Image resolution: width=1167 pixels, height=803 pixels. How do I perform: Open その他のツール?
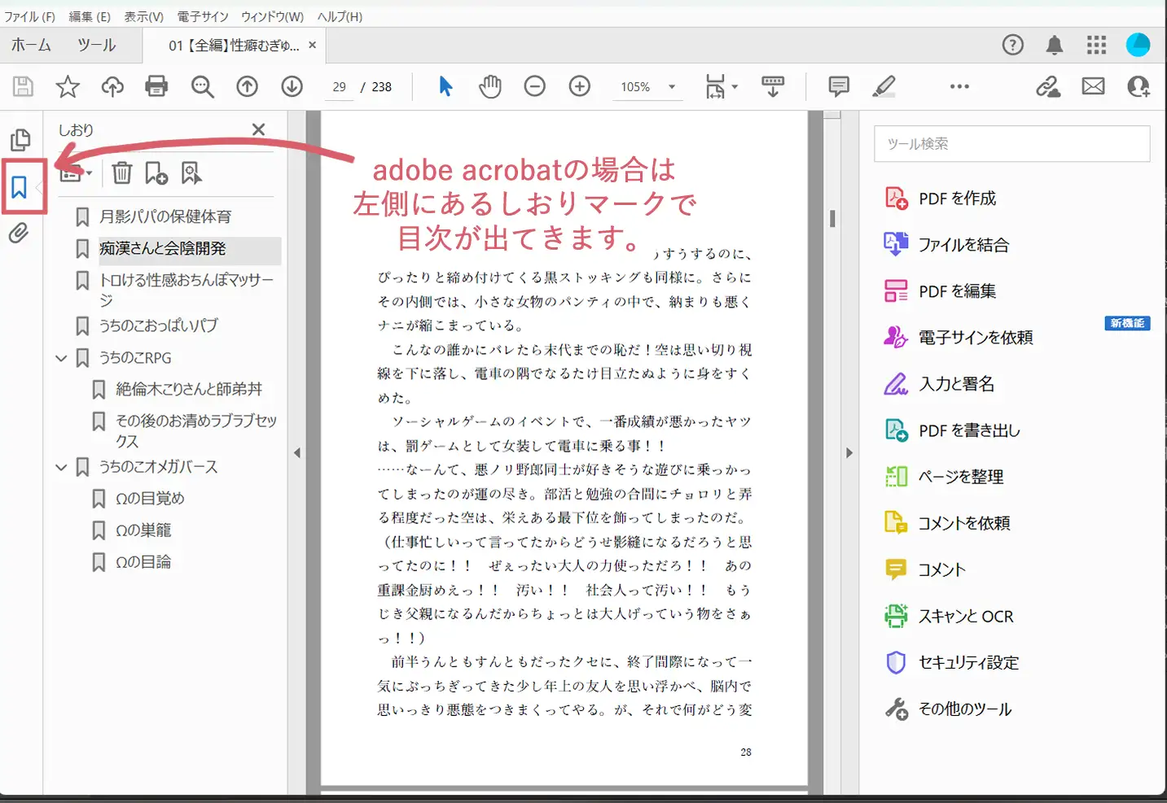pyautogui.click(x=948, y=709)
